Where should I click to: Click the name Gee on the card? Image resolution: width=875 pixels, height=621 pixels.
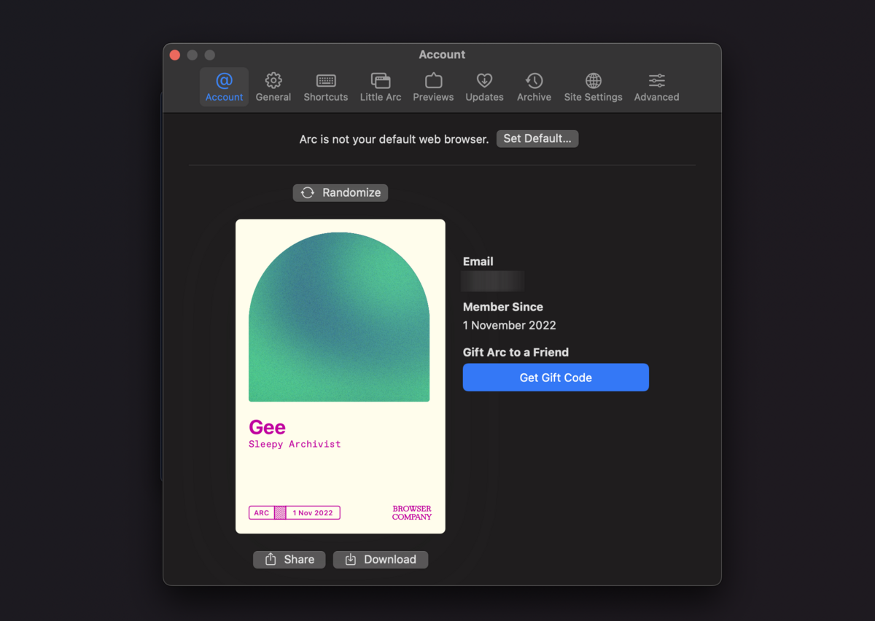[267, 427]
